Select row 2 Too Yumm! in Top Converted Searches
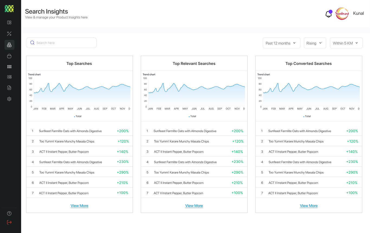 pyautogui.click(x=309, y=141)
